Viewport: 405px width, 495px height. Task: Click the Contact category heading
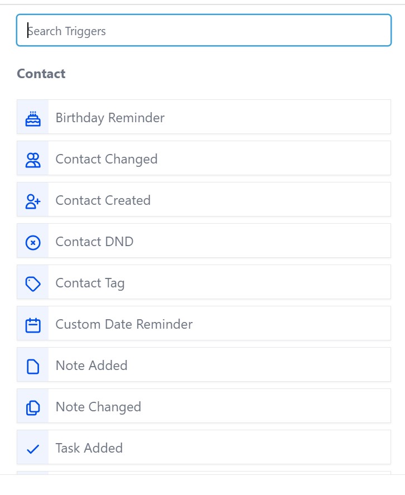[x=41, y=74]
